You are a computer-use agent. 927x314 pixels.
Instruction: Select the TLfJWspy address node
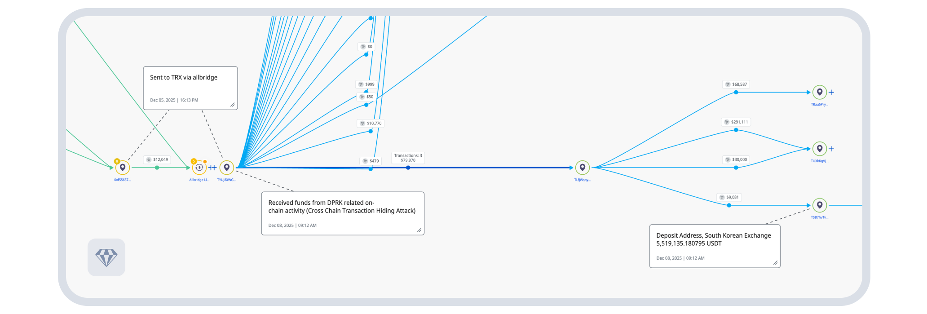coord(583,168)
